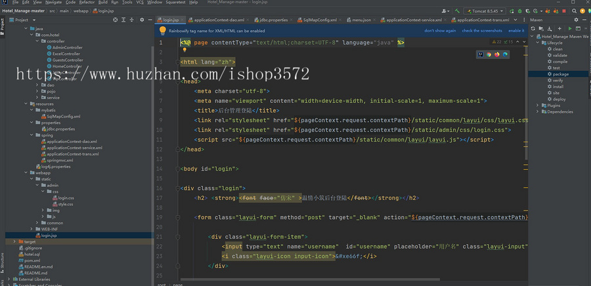Switch to SqlMapConfig.xml tab

point(320,20)
